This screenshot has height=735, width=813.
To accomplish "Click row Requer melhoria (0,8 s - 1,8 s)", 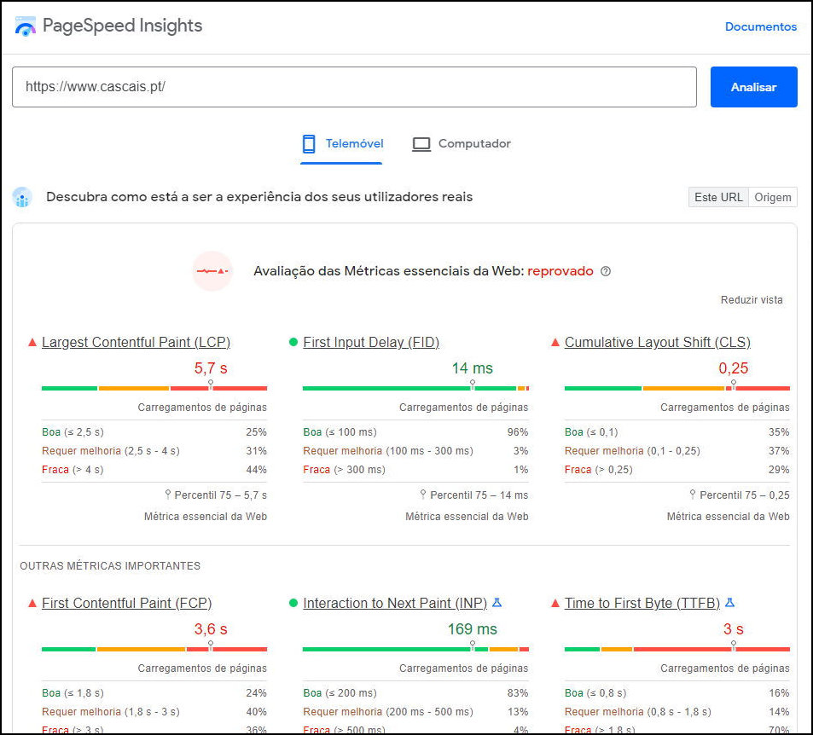I will (x=677, y=711).
